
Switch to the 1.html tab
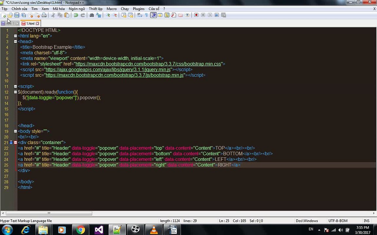point(30,23)
